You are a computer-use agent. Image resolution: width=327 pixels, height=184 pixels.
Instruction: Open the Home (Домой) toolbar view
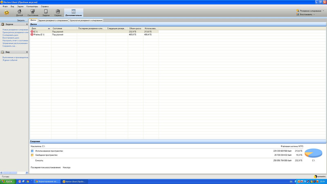coord(20,13)
